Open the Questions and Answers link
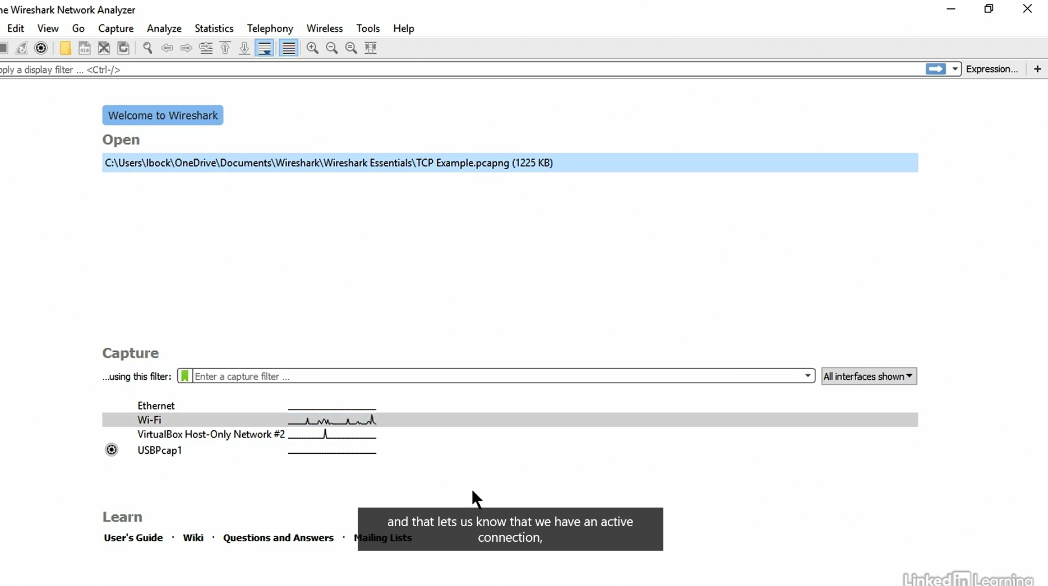The image size is (1048, 586). click(x=278, y=538)
